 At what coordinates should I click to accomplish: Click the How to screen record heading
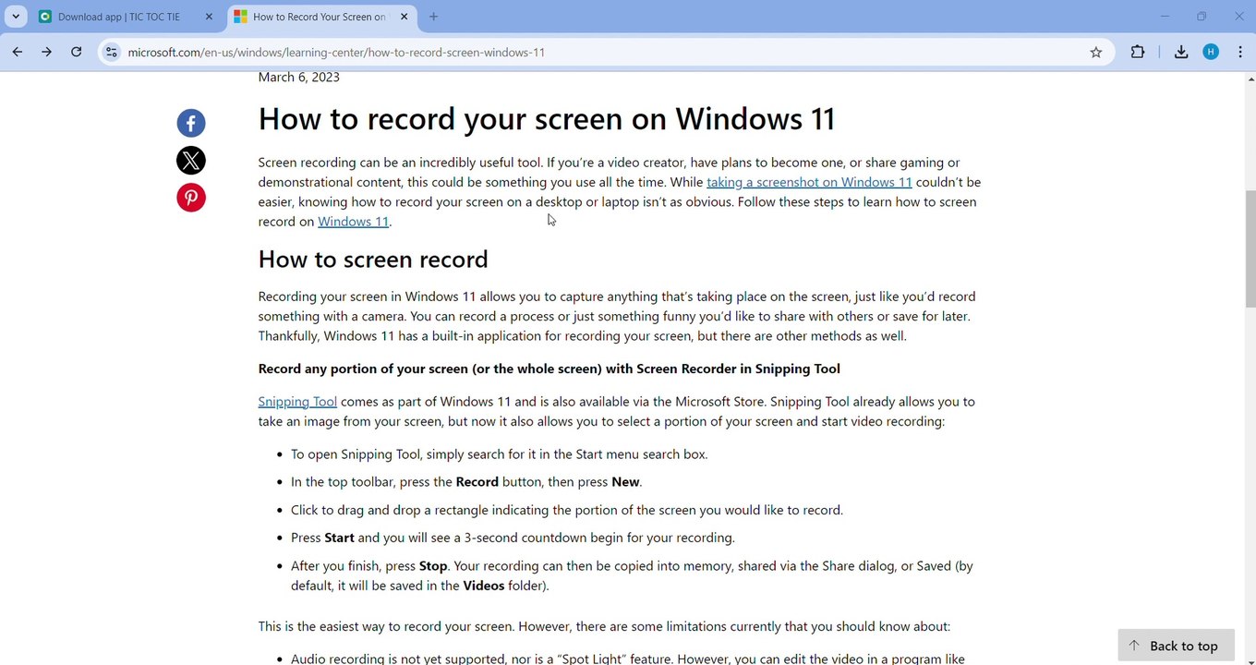click(x=373, y=260)
